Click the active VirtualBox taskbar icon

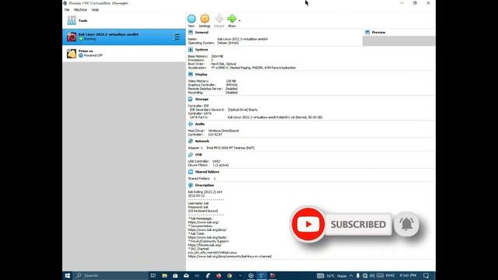[x=261, y=275]
